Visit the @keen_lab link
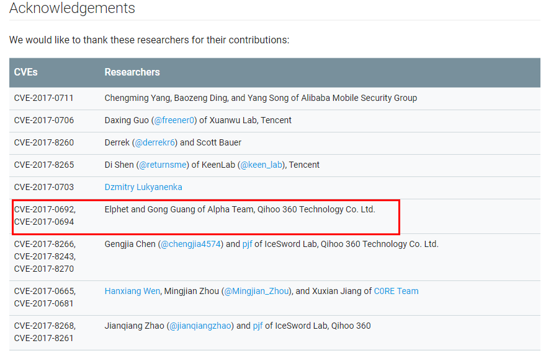This screenshot has height=351, width=551. 261,165
